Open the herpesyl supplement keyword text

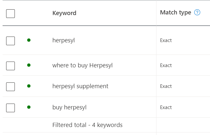point(80,86)
